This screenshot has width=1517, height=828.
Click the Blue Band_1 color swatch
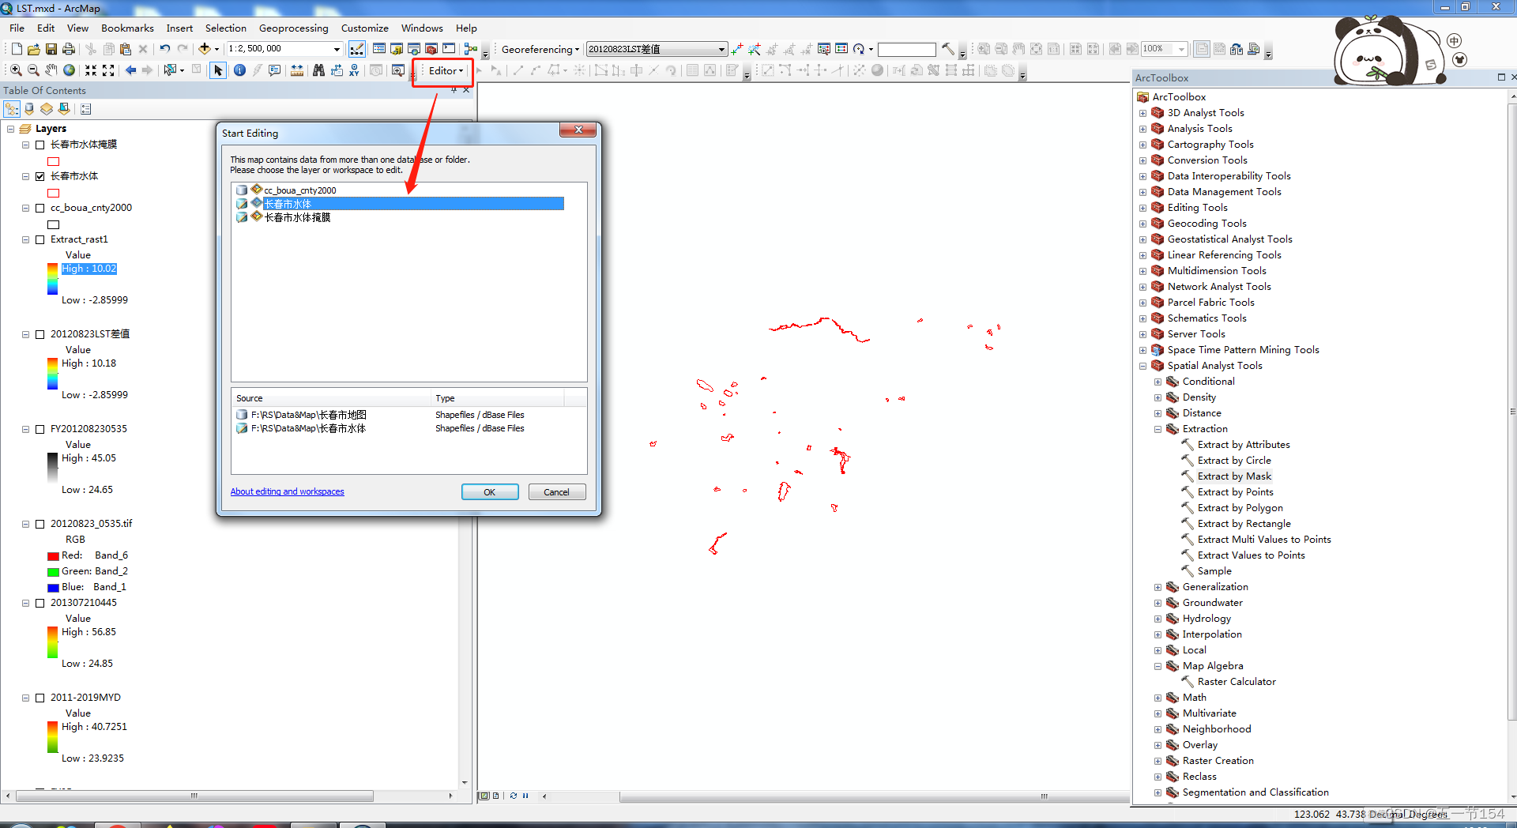click(53, 588)
